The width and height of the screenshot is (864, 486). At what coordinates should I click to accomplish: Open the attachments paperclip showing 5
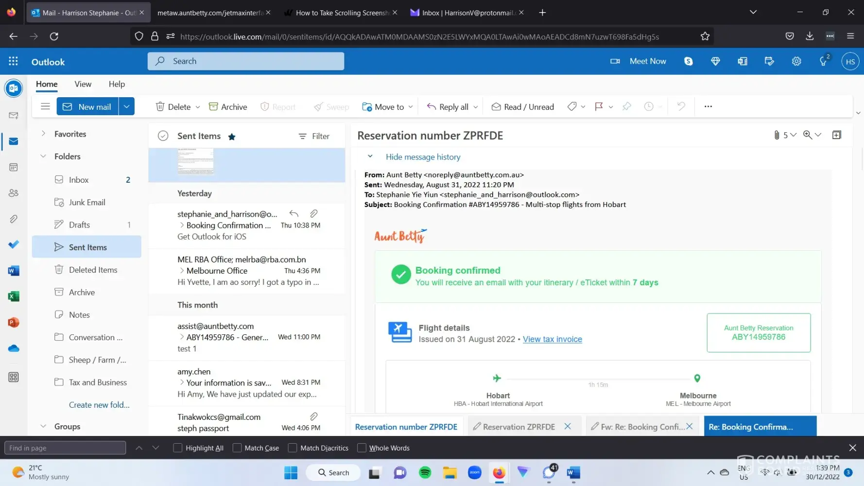777,135
